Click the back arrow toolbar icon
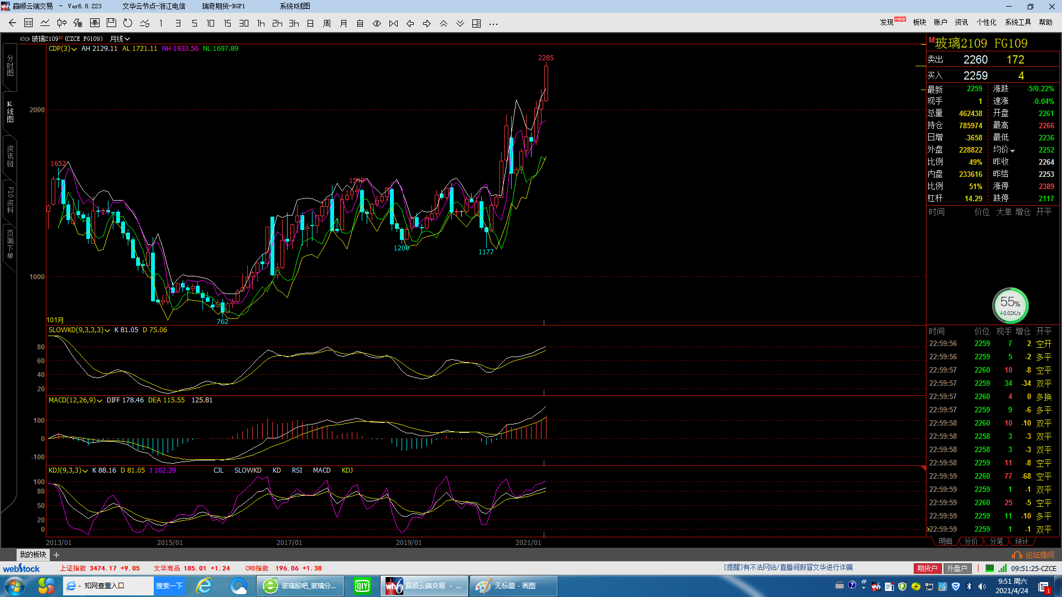1062x597 pixels. click(x=12, y=23)
